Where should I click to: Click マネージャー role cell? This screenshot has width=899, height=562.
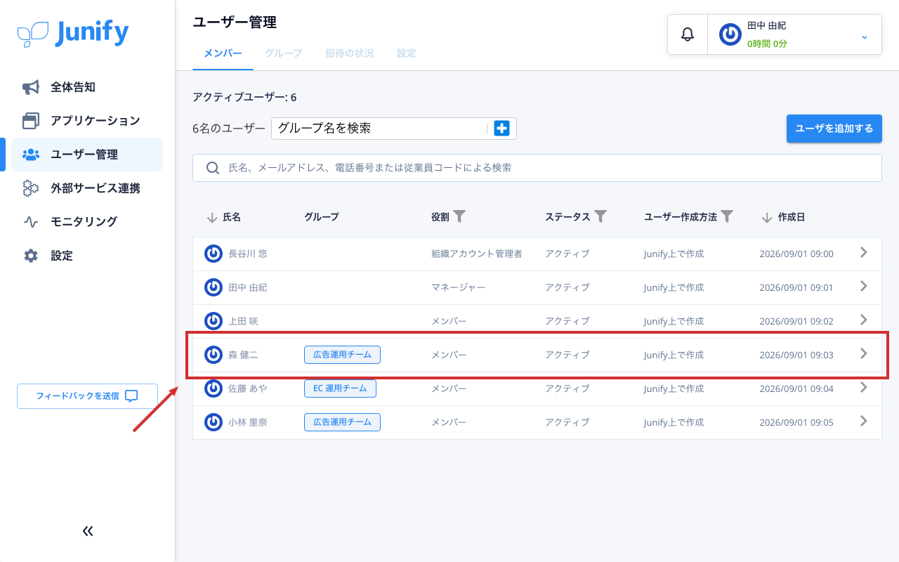click(458, 287)
